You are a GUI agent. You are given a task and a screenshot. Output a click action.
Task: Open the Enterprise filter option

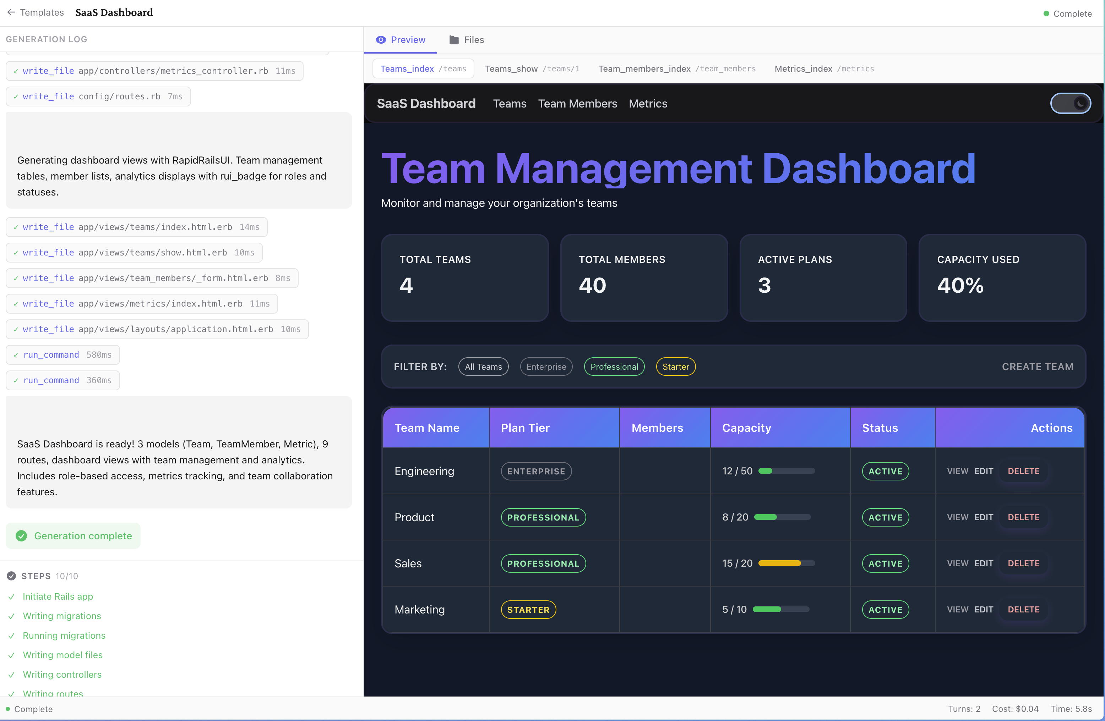546,367
